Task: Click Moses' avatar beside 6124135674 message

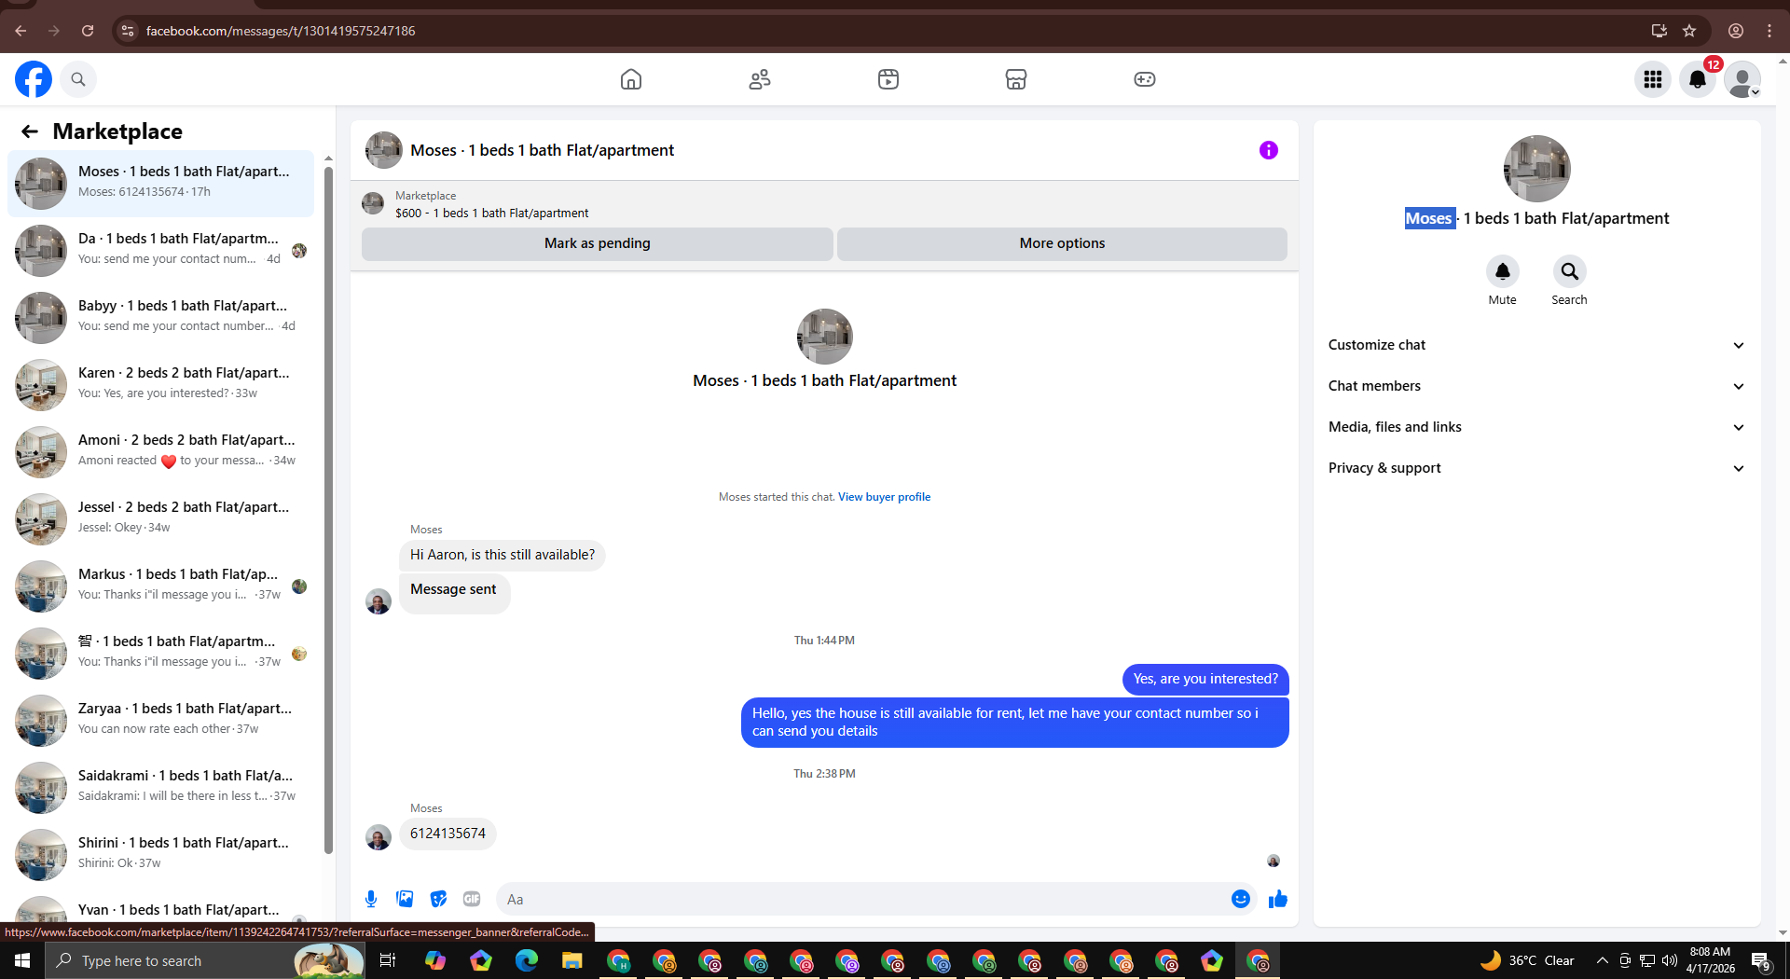Action: point(379,837)
